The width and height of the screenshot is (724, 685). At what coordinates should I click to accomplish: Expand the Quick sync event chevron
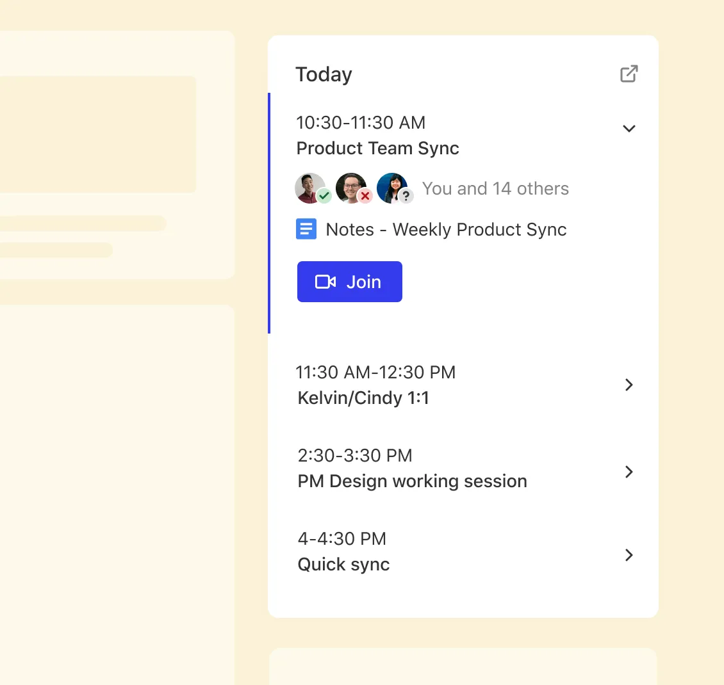[629, 555]
